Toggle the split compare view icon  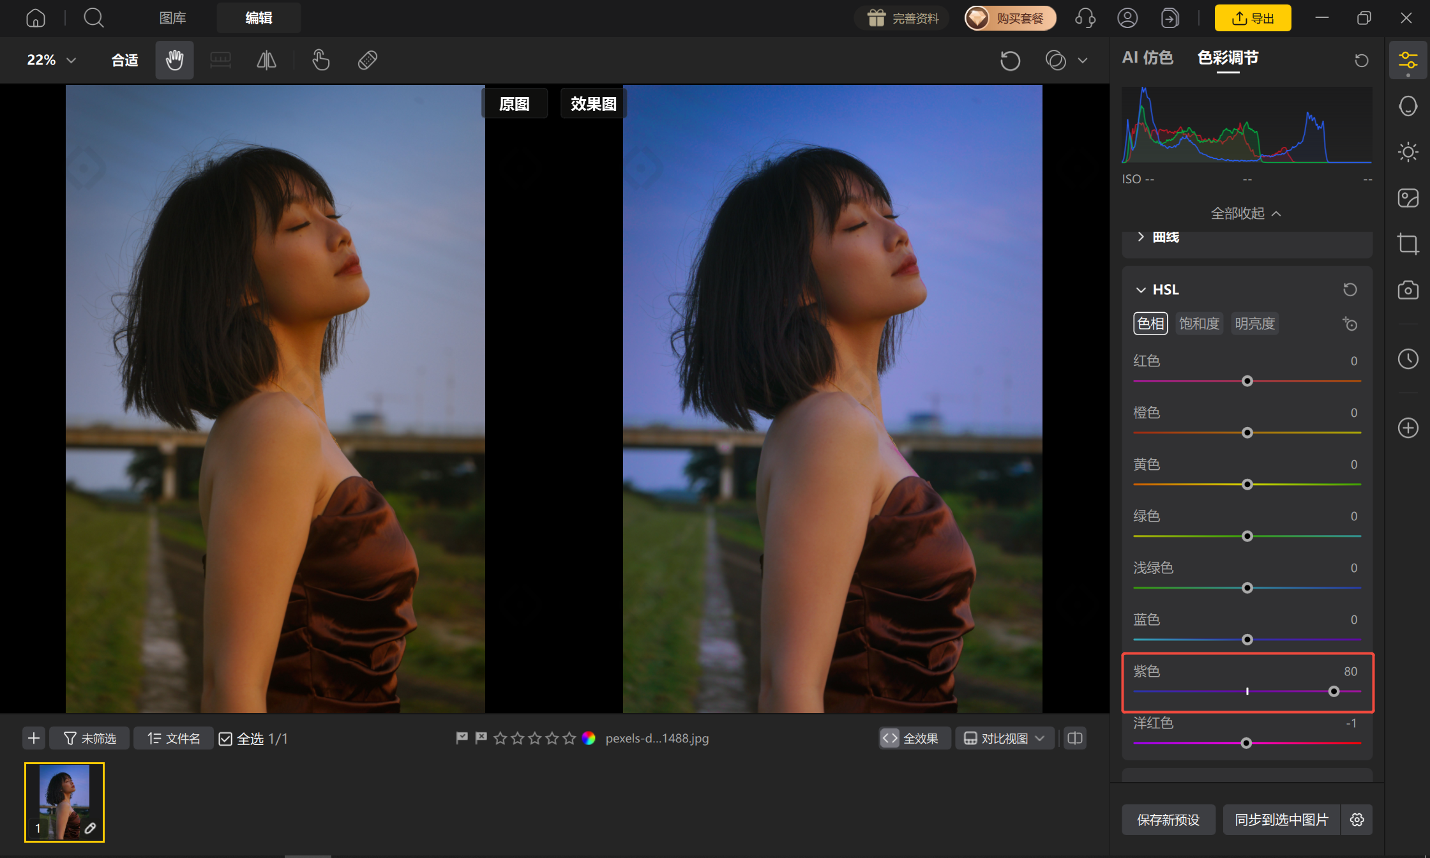click(1075, 739)
